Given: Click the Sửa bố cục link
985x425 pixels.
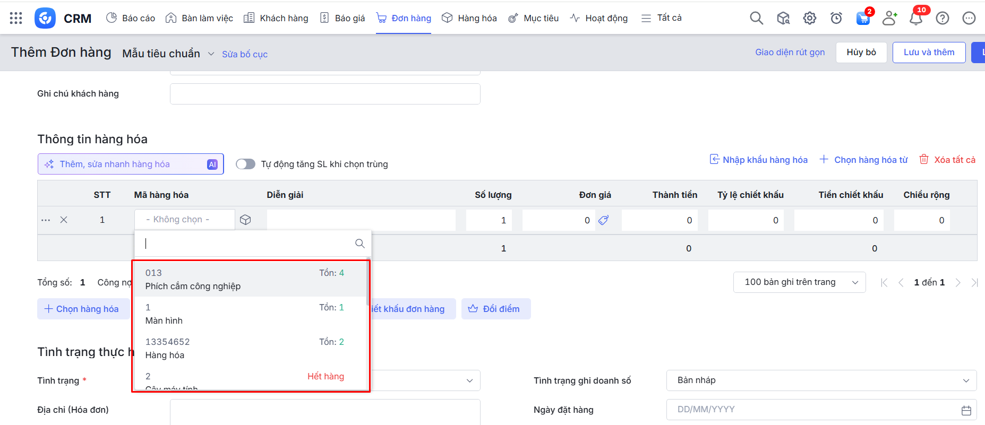Looking at the screenshot, I should pyautogui.click(x=245, y=54).
